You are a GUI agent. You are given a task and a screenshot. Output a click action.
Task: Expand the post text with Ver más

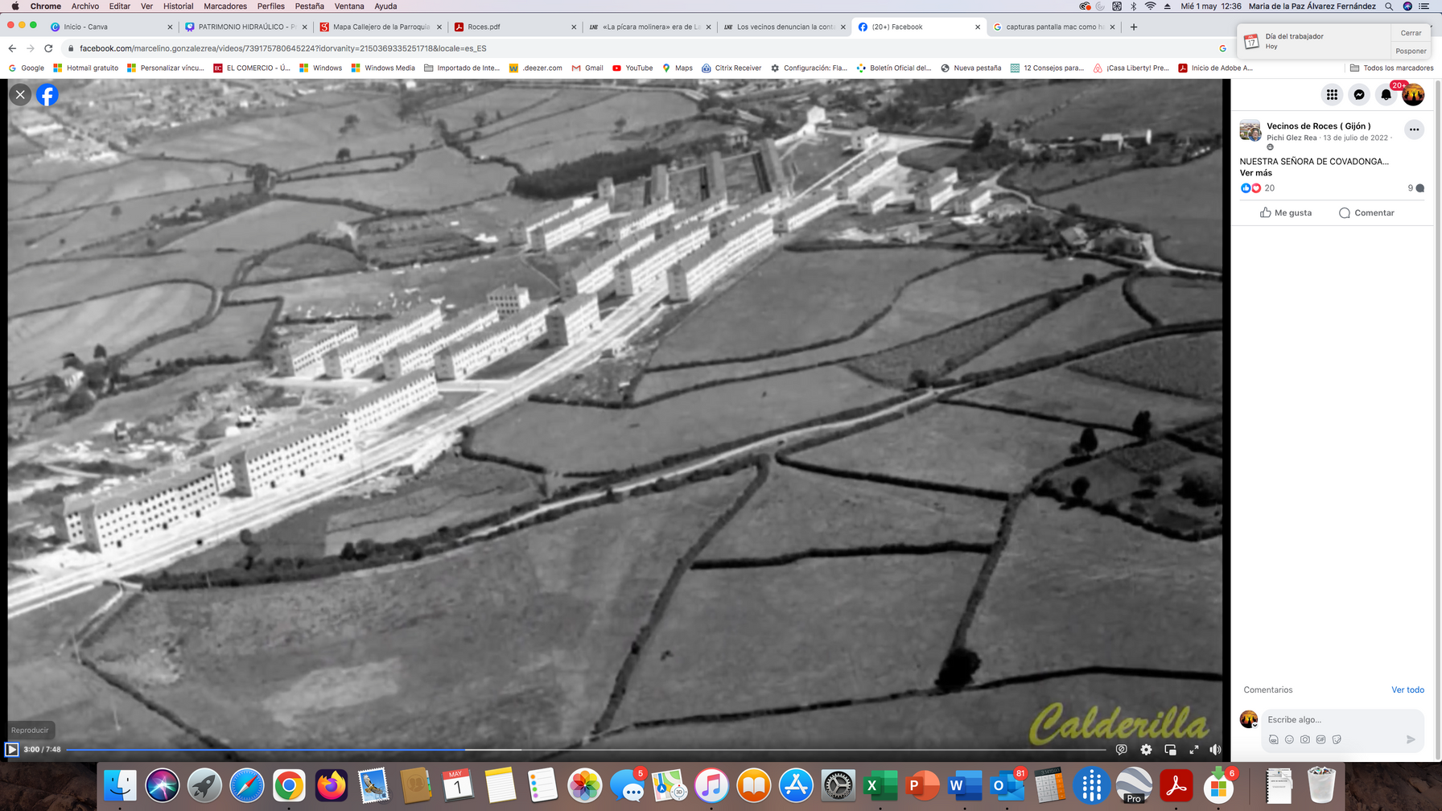(1255, 173)
